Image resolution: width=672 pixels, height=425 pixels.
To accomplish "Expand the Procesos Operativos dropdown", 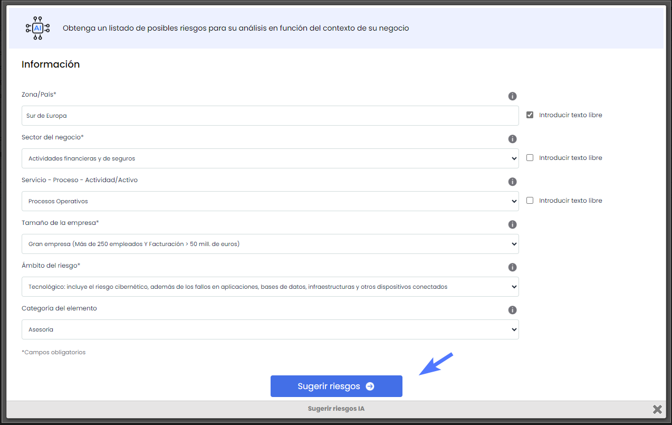I will pos(270,201).
